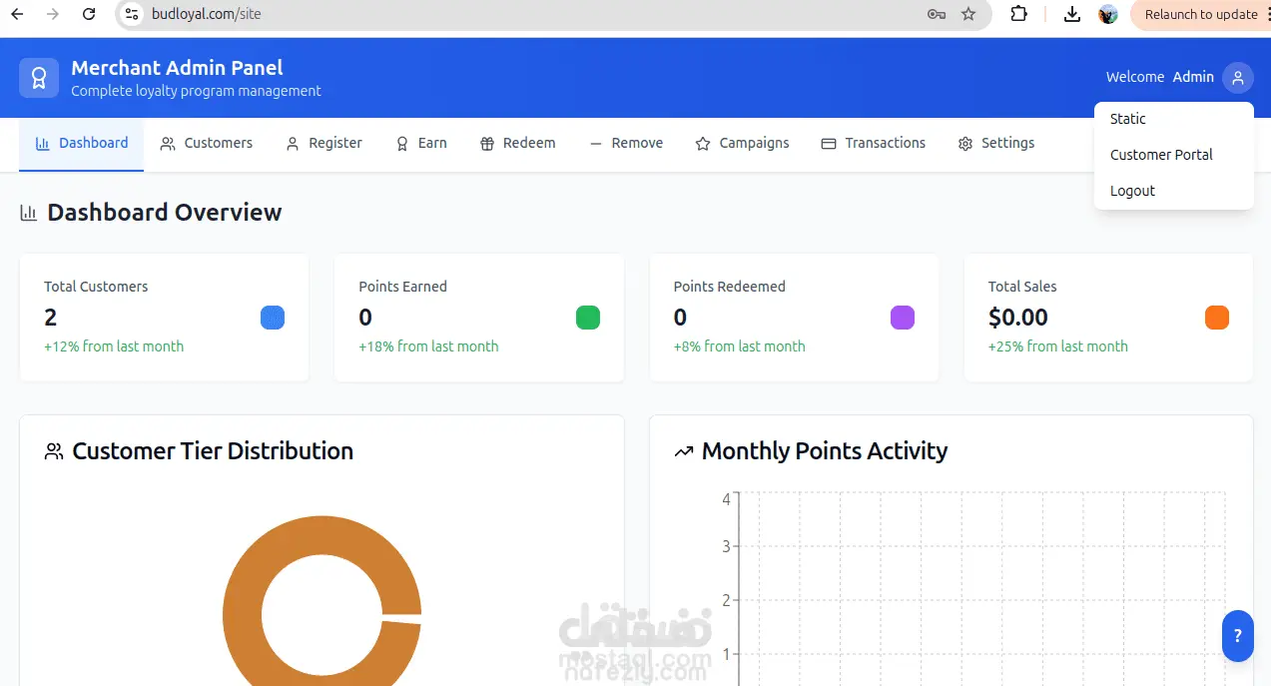Bookmark this page with the star icon

click(x=967, y=14)
